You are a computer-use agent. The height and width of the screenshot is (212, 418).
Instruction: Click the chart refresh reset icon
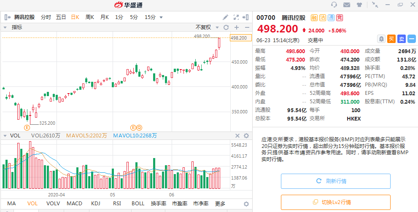[x=226, y=27]
